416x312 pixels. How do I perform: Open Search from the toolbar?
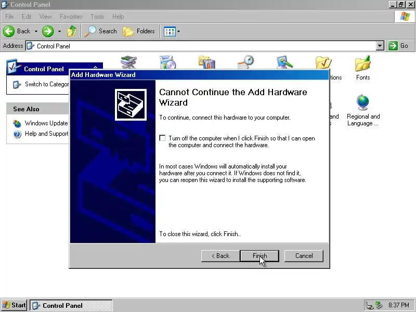pyautogui.click(x=101, y=31)
